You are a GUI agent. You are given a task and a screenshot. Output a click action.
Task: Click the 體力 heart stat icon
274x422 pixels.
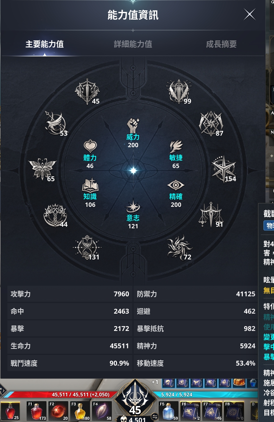[x=90, y=147]
